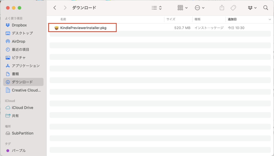274x156 pixels.
Task: Select the SubPartition volume in the sidebar
Action: (22, 133)
